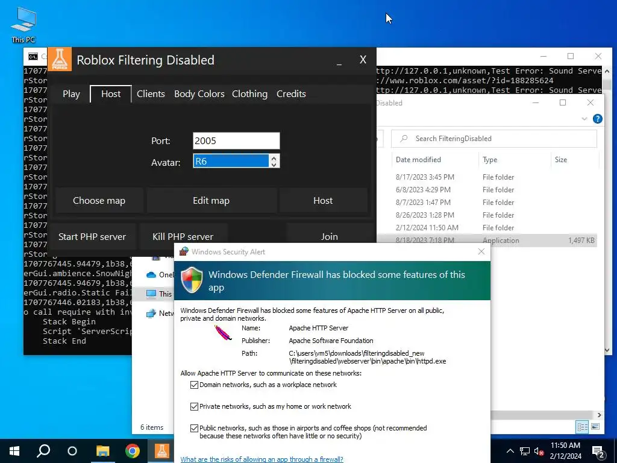Open the File Explorer help icon
This screenshot has height=463, width=617.
pos(597,119)
